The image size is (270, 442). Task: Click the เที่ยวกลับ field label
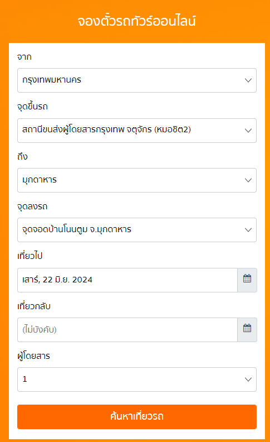click(34, 306)
